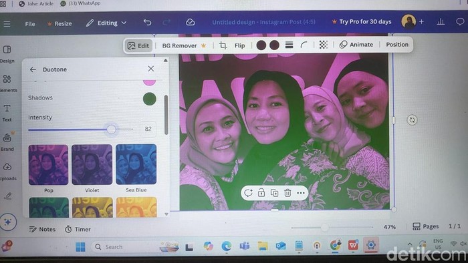Redo the last action
Viewport: 468px width, 263px height.
tap(166, 22)
